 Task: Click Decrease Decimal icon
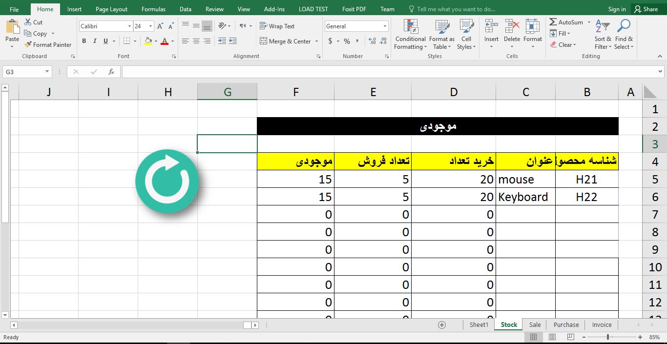(x=383, y=41)
